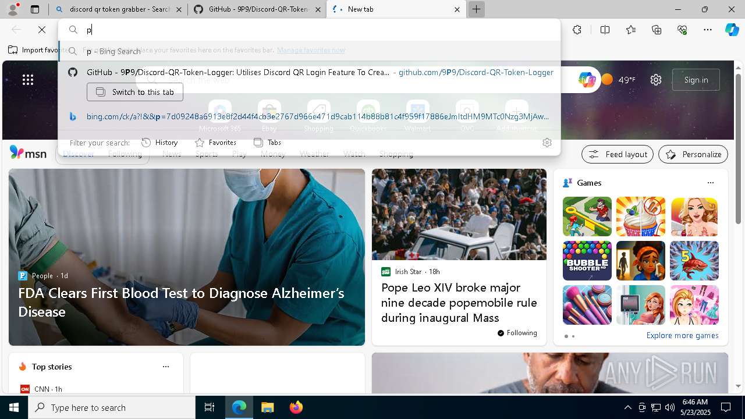The image size is (745, 419).
Task: Click Switch to this tab button
Action: click(x=135, y=92)
